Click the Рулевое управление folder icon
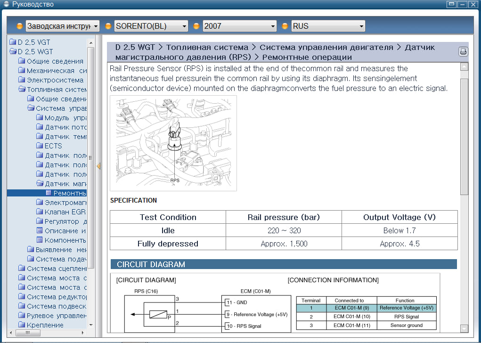This screenshot has height=343, width=481. point(22,316)
